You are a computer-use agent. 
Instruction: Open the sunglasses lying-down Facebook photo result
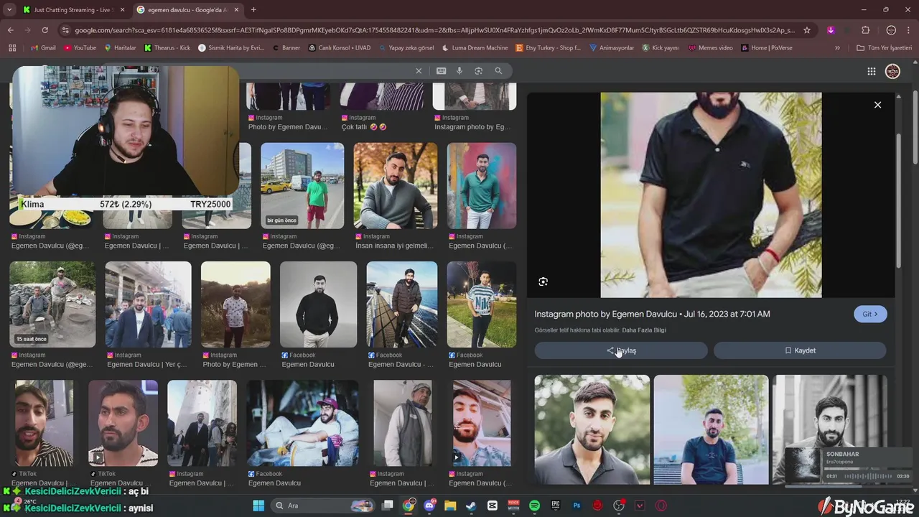(x=302, y=424)
